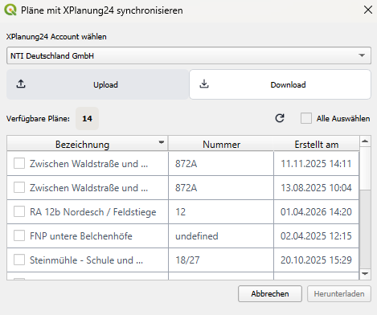Viewport: 377px width, 315px height.
Task: Click the undefined number cell
Action: [x=221, y=235]
